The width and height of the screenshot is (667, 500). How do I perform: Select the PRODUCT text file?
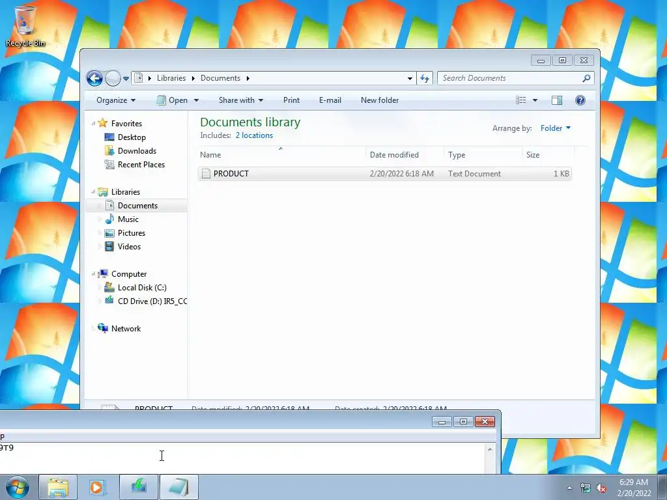384,174
